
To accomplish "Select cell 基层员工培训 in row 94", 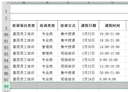I will (x=24, y=60).
